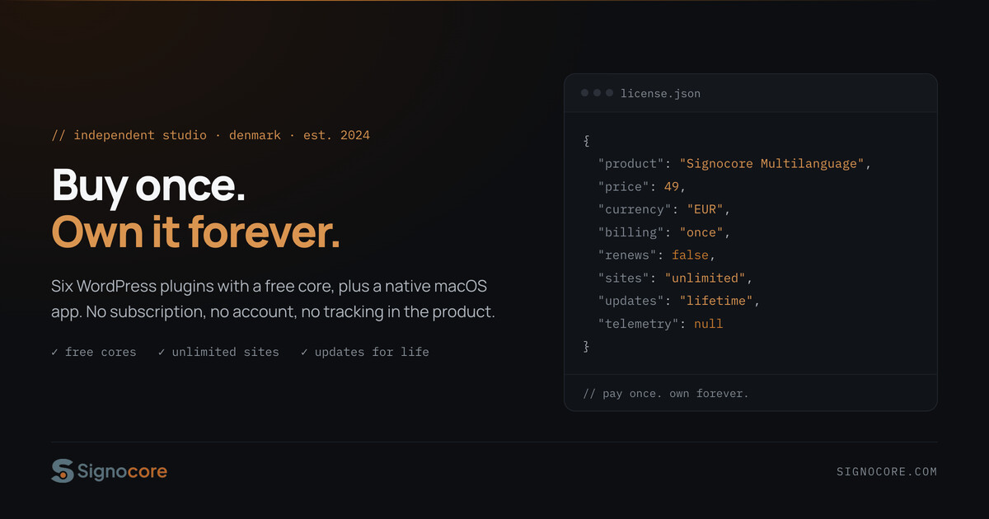Viewport: 989px width, 519px height.
Task: Click the "EUR" currency value
Action: tap(705, 209)
